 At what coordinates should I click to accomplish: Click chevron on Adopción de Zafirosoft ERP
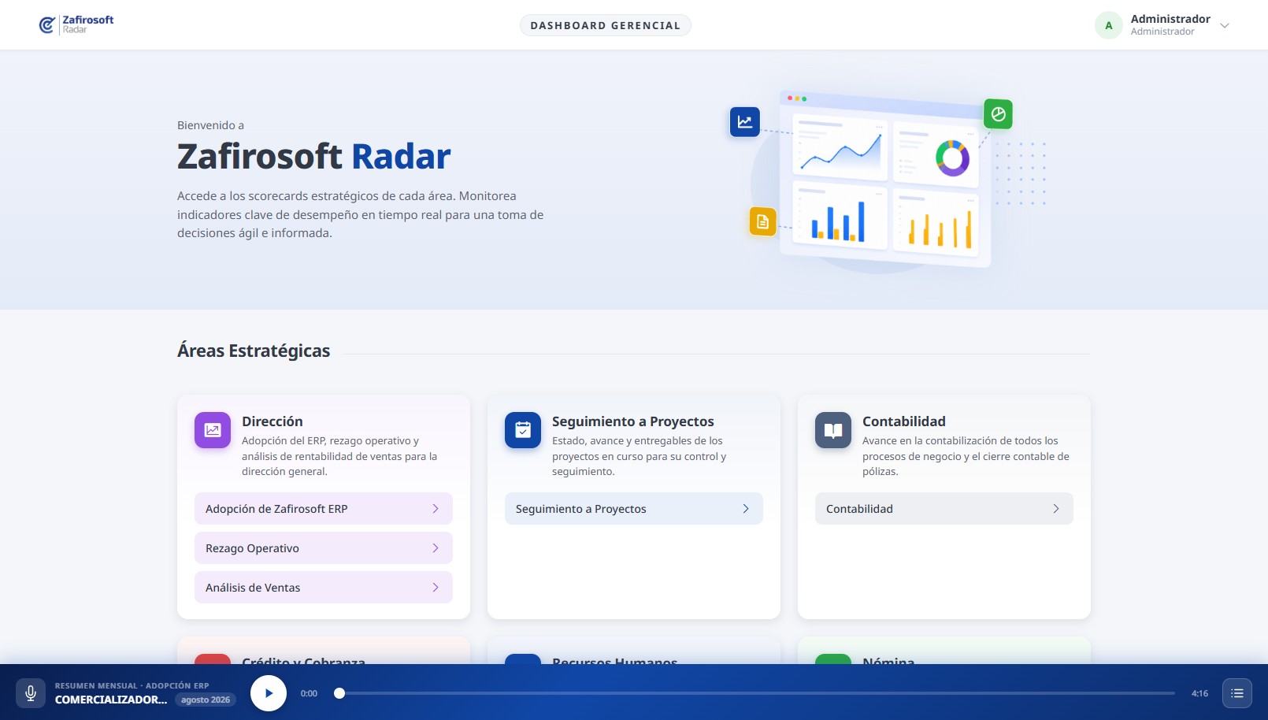tap(436, 509)
